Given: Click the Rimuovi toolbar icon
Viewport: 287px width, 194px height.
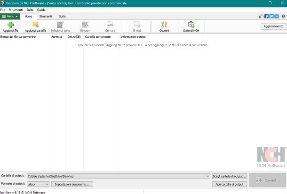Looking at the screenshot, I should pyautogui.click(x=85, y=25).
